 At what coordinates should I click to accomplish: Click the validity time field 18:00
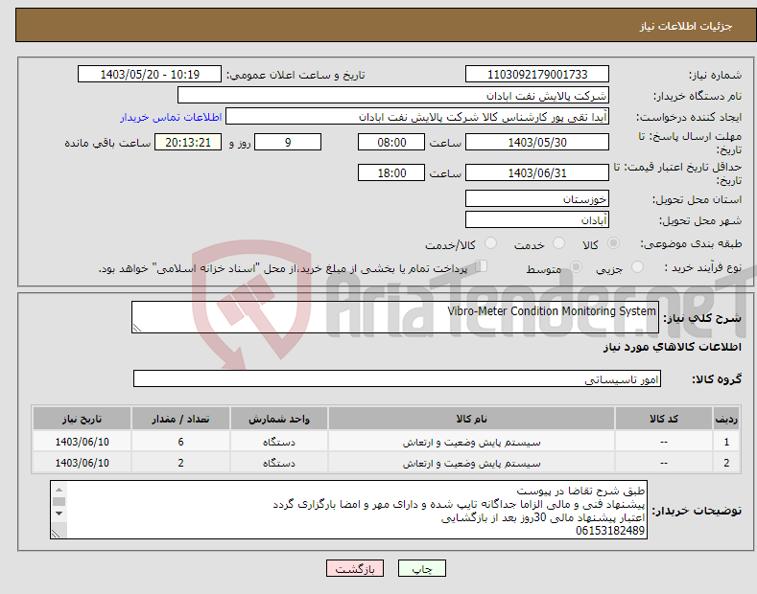coord(391,172)
